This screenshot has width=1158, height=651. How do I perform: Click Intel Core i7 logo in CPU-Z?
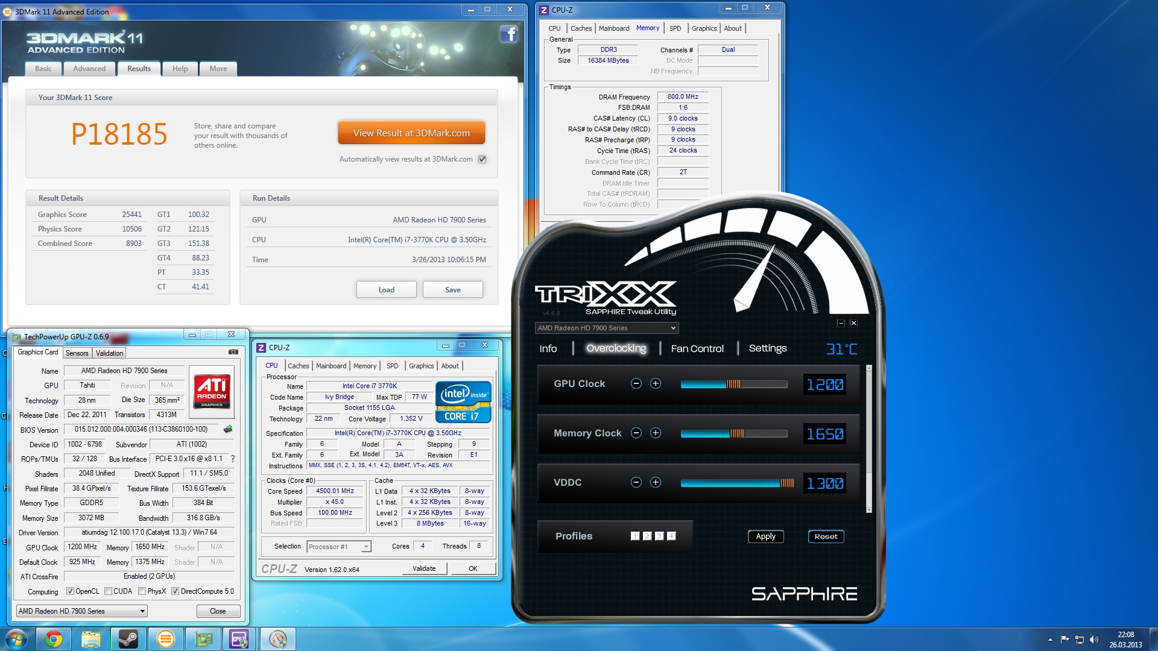[x=463, y=402]
